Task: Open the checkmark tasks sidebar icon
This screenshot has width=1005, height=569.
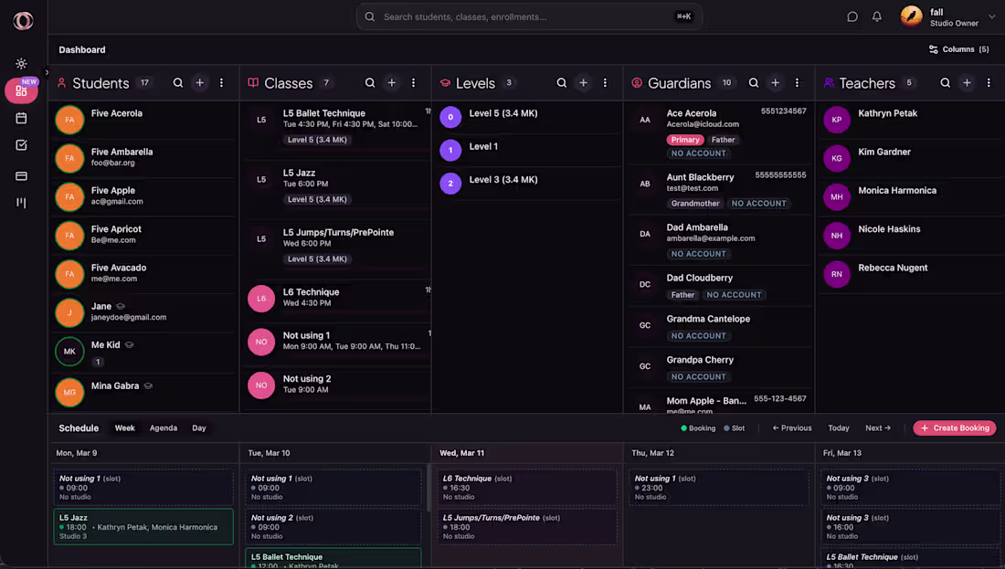Action: coord(21,145)
